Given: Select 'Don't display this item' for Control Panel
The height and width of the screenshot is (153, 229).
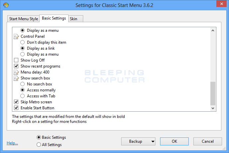Looking at the screenshot, I should click(x=22, y=42).
